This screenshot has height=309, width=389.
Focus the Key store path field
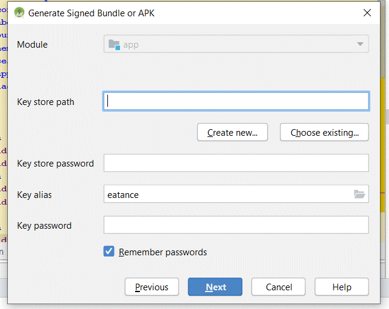236,101
